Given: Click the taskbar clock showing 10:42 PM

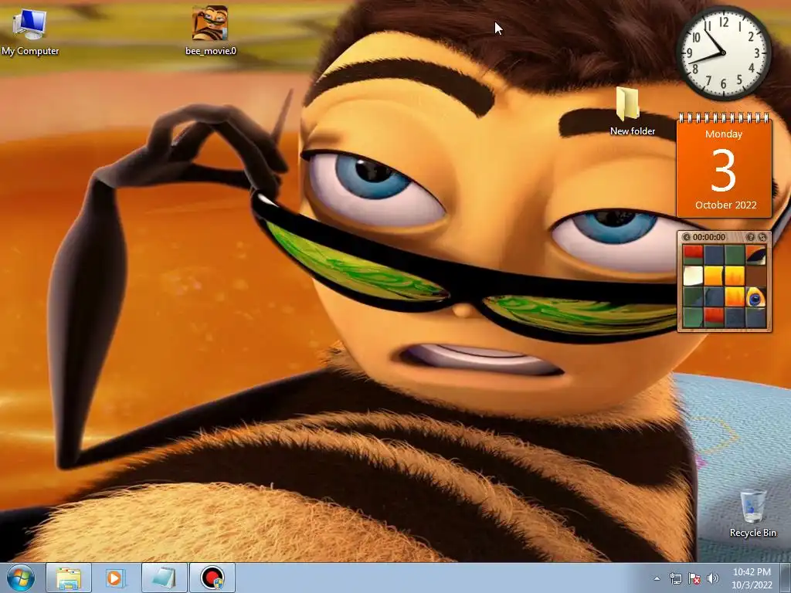Looking at the screenshot, I should point(752,578).
